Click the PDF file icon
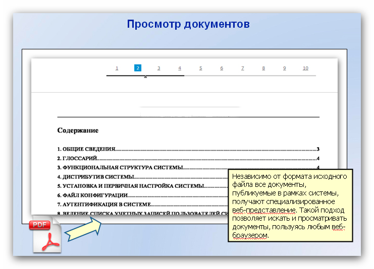 click(x=45, y=234)
